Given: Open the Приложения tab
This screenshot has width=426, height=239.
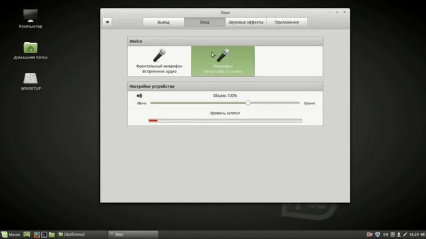Looking at the screenshot, I should (287, 22).
